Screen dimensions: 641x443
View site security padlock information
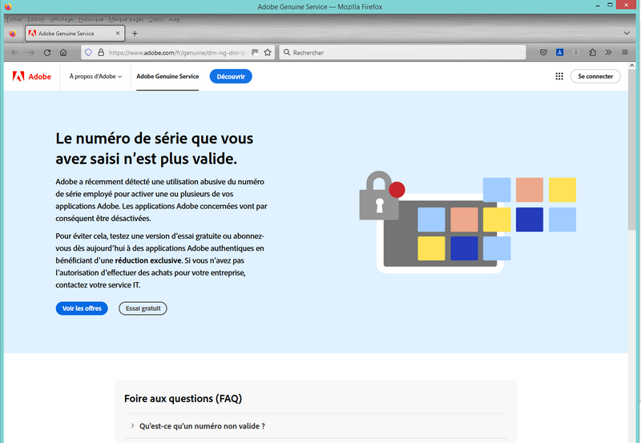(101, 52)
